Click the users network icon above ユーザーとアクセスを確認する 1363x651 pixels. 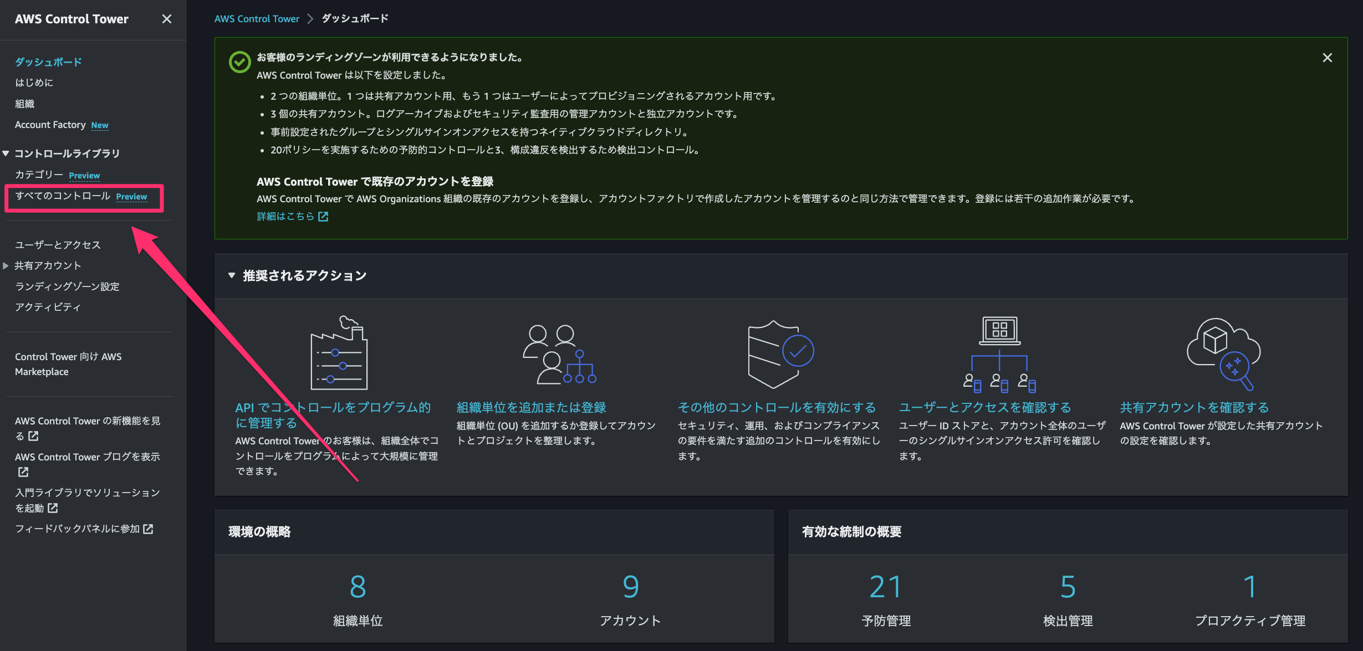click(999, 354)
